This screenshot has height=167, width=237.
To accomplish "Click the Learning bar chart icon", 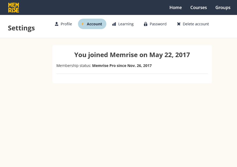I will (x=114, y=24).
